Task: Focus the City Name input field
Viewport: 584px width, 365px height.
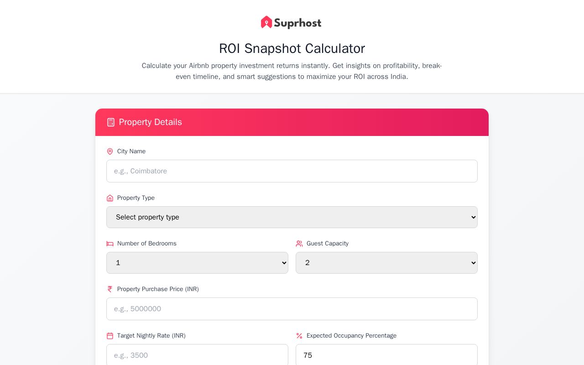Action: tap(292, 171)
